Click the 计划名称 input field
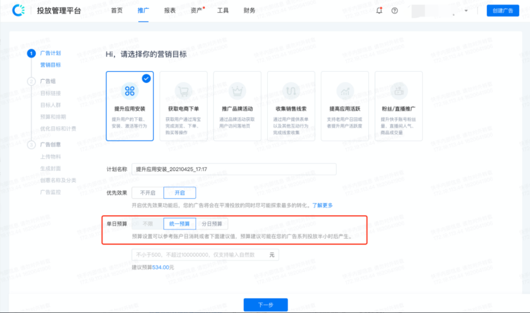 point(234,169)
